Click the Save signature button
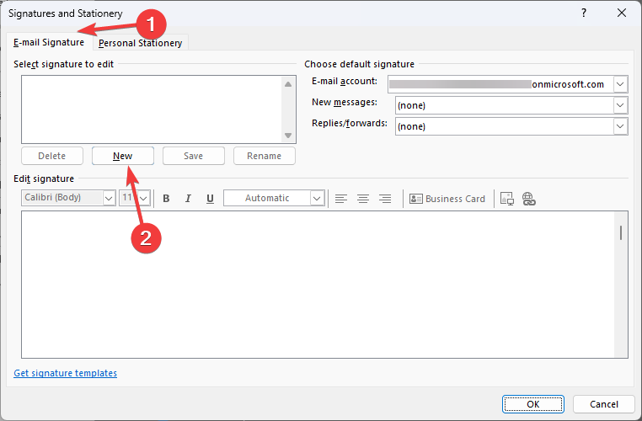This screenshot has width=642, height=421. click(193, 156)
